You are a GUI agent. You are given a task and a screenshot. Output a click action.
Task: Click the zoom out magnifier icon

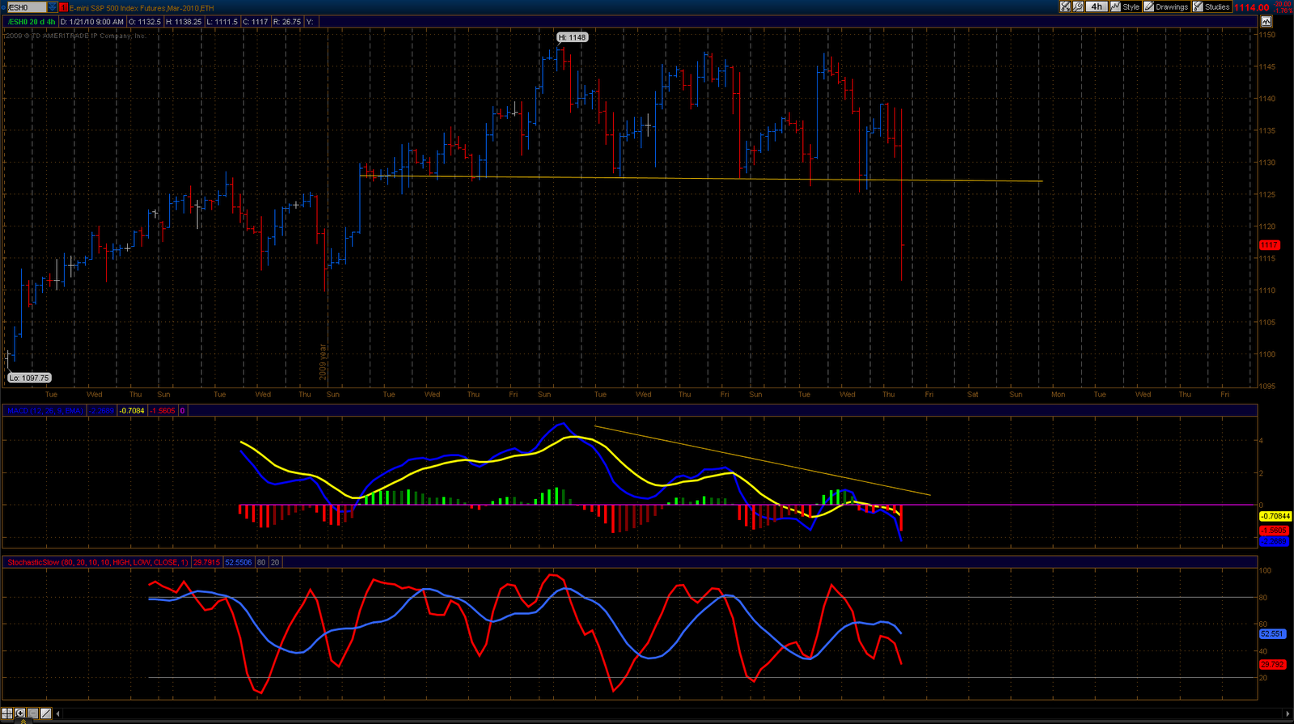click(x=32, y=713)
